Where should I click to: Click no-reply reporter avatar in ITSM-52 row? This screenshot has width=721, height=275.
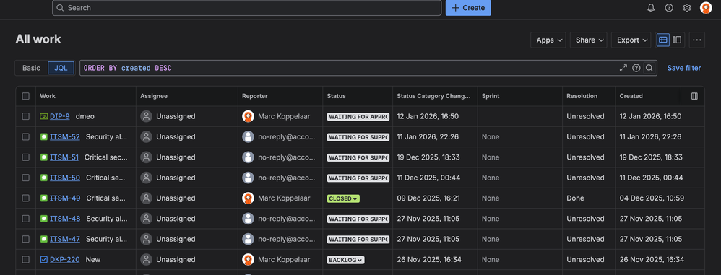click(x=249, y=137)
